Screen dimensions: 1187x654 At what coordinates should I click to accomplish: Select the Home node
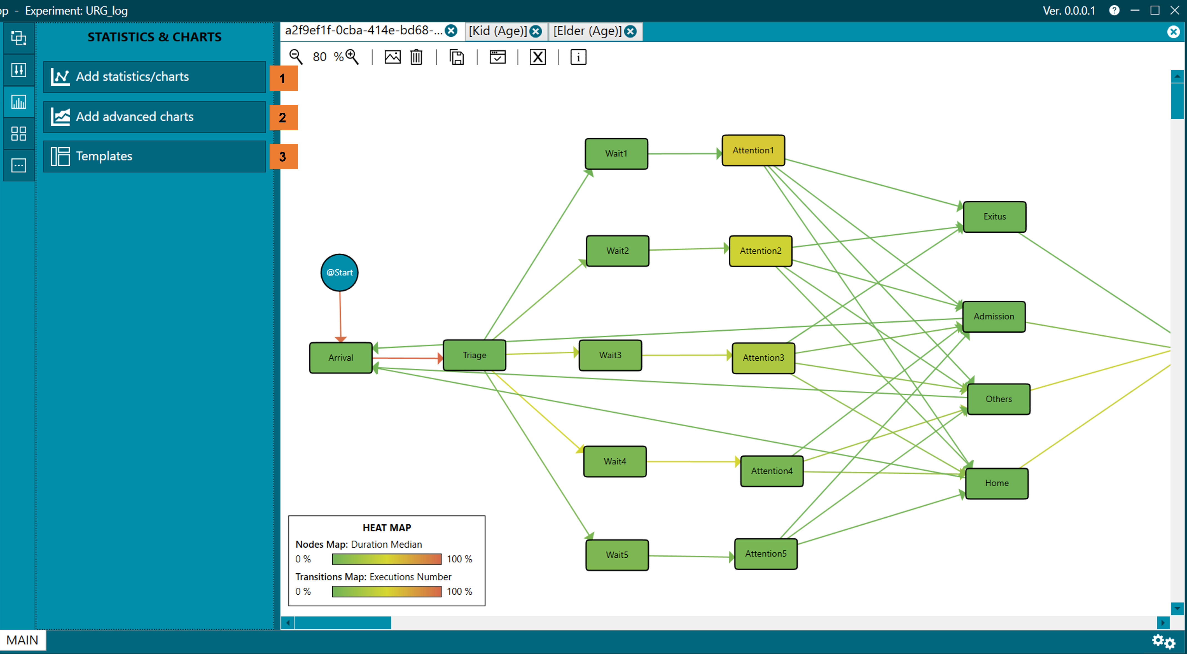[997, 484]
